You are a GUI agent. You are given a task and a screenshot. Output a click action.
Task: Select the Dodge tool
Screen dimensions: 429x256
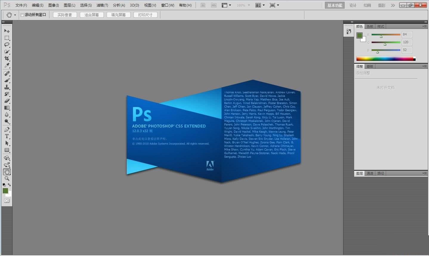click(7, 121)
